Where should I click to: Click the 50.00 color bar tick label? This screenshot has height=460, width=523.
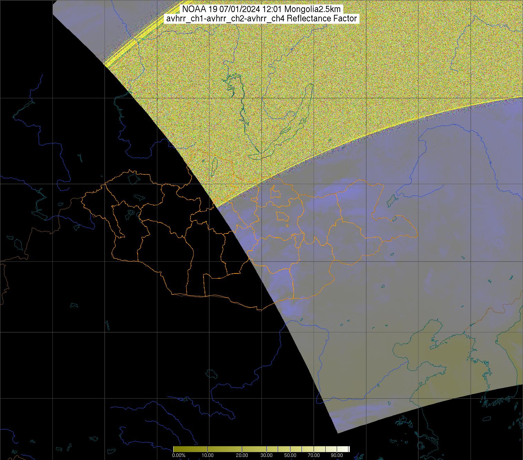click(x=290, y=456)
